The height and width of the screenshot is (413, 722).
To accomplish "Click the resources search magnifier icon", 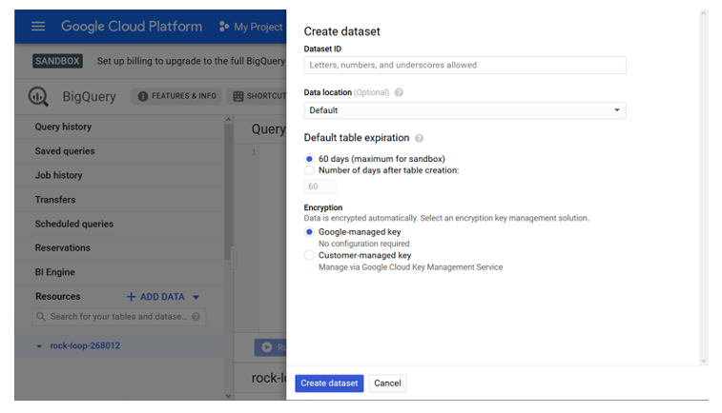I will (41, 317).
